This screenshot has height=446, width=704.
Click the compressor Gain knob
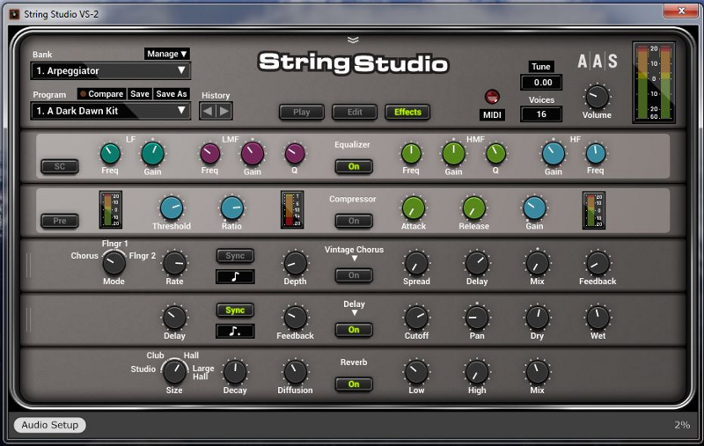[x=534, y=208]
